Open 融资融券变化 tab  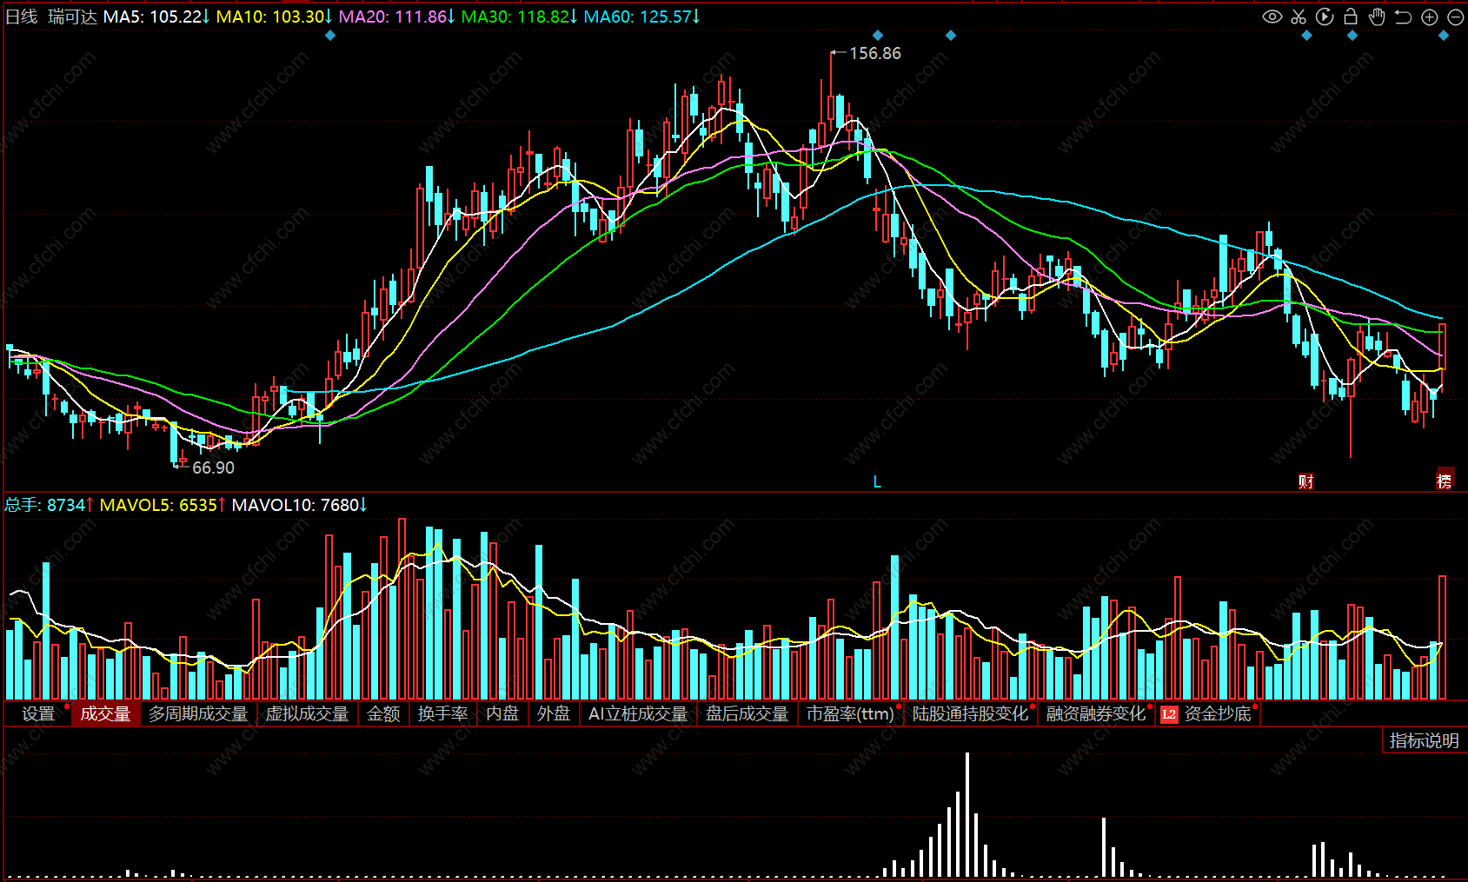[x=1096, y=713]
